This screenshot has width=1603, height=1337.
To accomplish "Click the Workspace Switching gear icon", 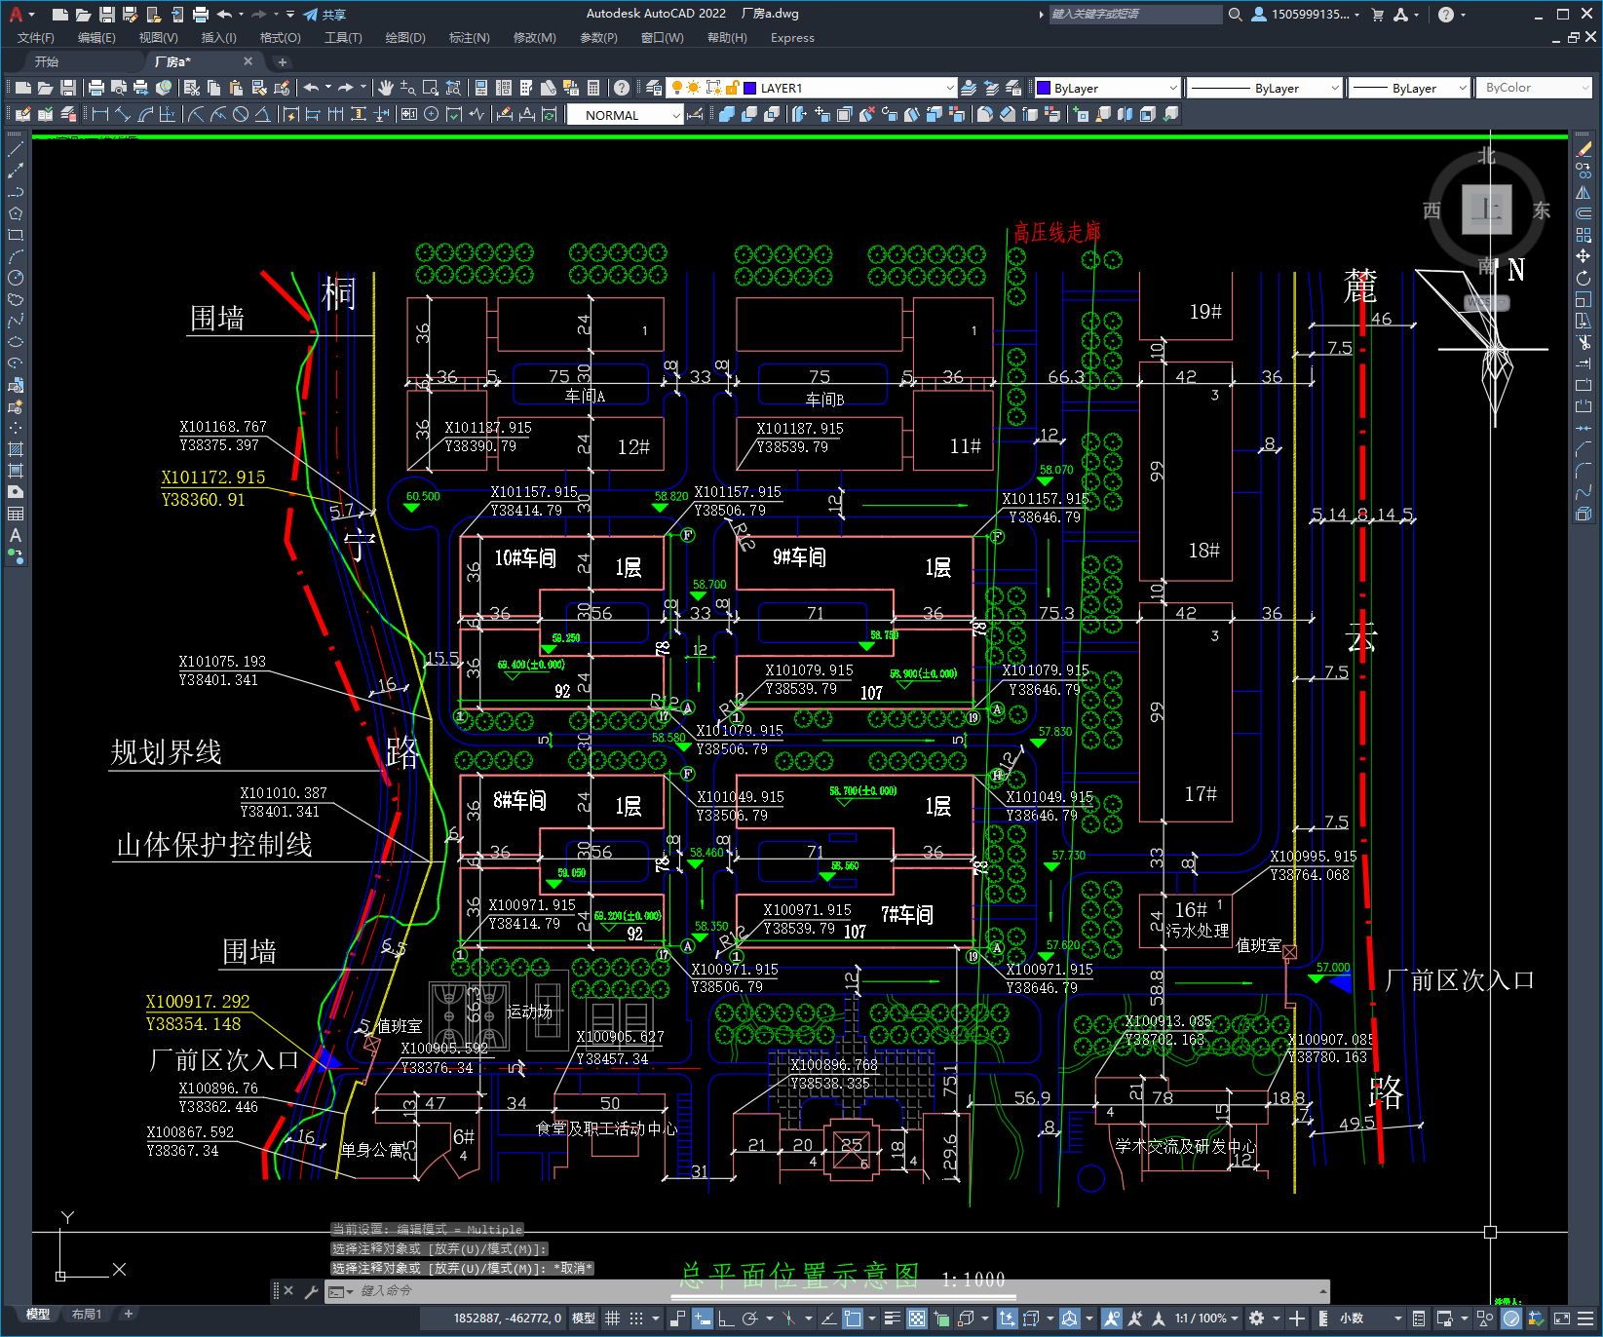I will click(1257, 1318).
